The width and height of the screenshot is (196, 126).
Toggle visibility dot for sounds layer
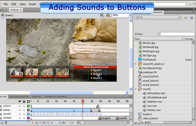(x=20, y=114)
